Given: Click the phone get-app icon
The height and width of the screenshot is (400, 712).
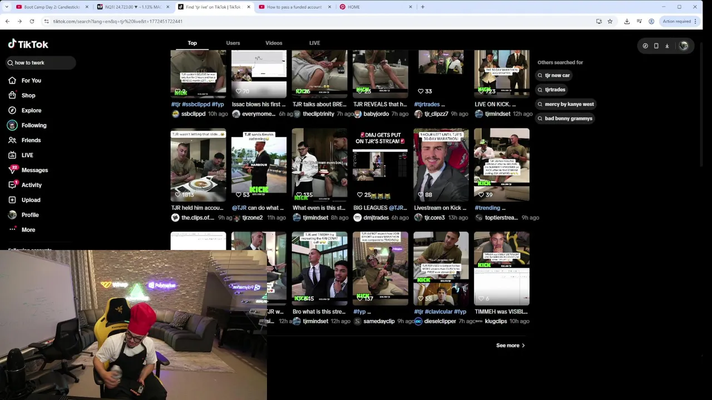Looking at the screenshot, I should [x=656, y=46].
